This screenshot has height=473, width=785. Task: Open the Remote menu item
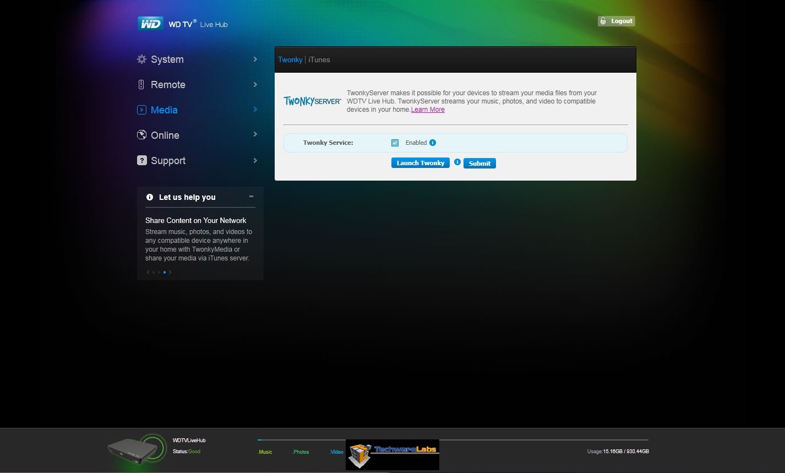coord(168,85)
